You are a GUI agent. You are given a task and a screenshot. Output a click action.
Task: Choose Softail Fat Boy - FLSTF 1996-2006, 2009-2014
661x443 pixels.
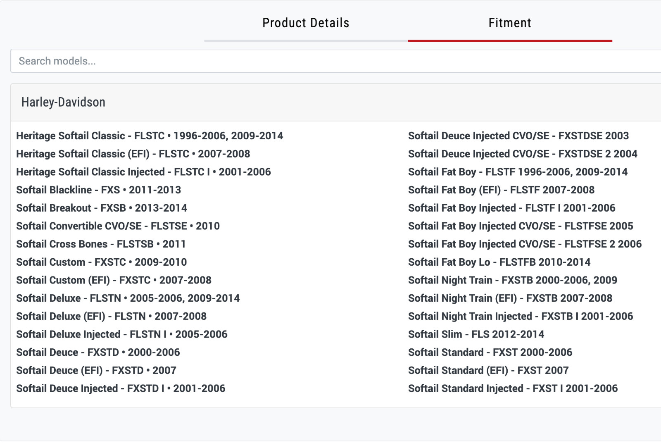(518, 172)
